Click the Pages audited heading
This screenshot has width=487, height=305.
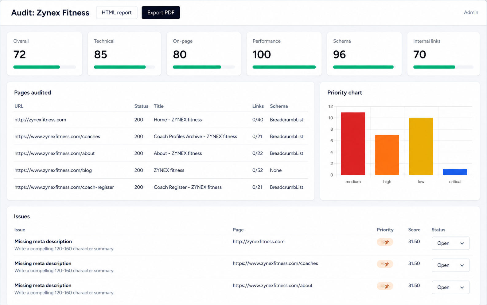pyautogui.click(x=33, y=93)
